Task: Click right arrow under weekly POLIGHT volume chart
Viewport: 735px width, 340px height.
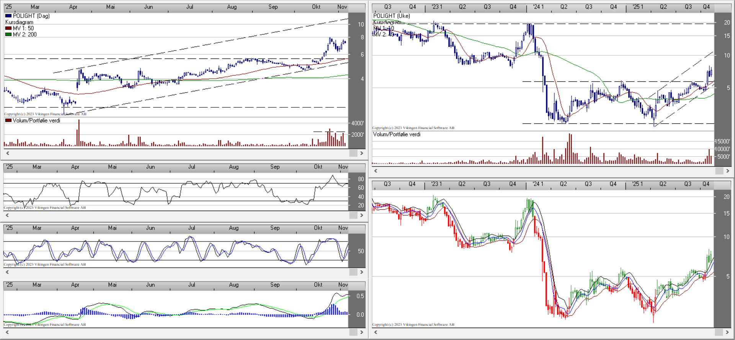Action: click(728, 171)
